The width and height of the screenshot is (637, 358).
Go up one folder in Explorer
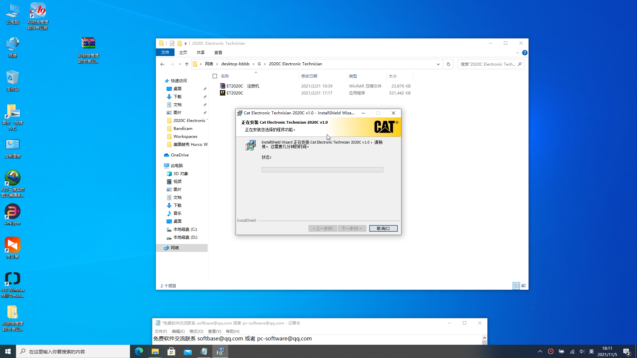pyautogui.click(x=187, y=64)
